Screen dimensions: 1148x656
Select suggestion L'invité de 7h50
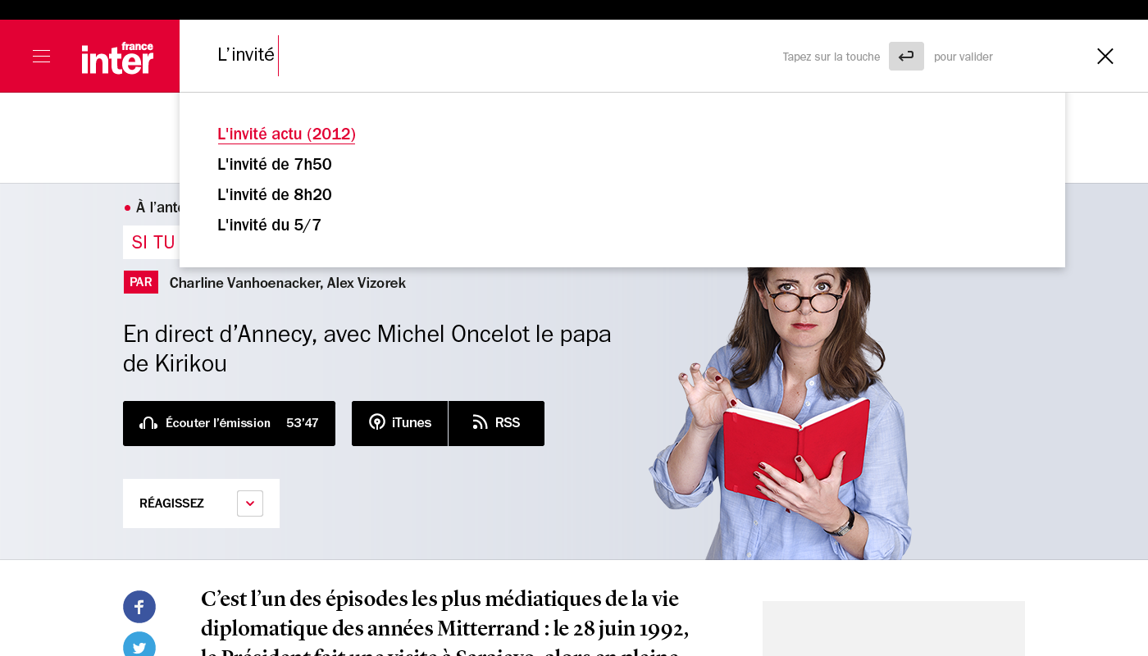coord(274,164)
